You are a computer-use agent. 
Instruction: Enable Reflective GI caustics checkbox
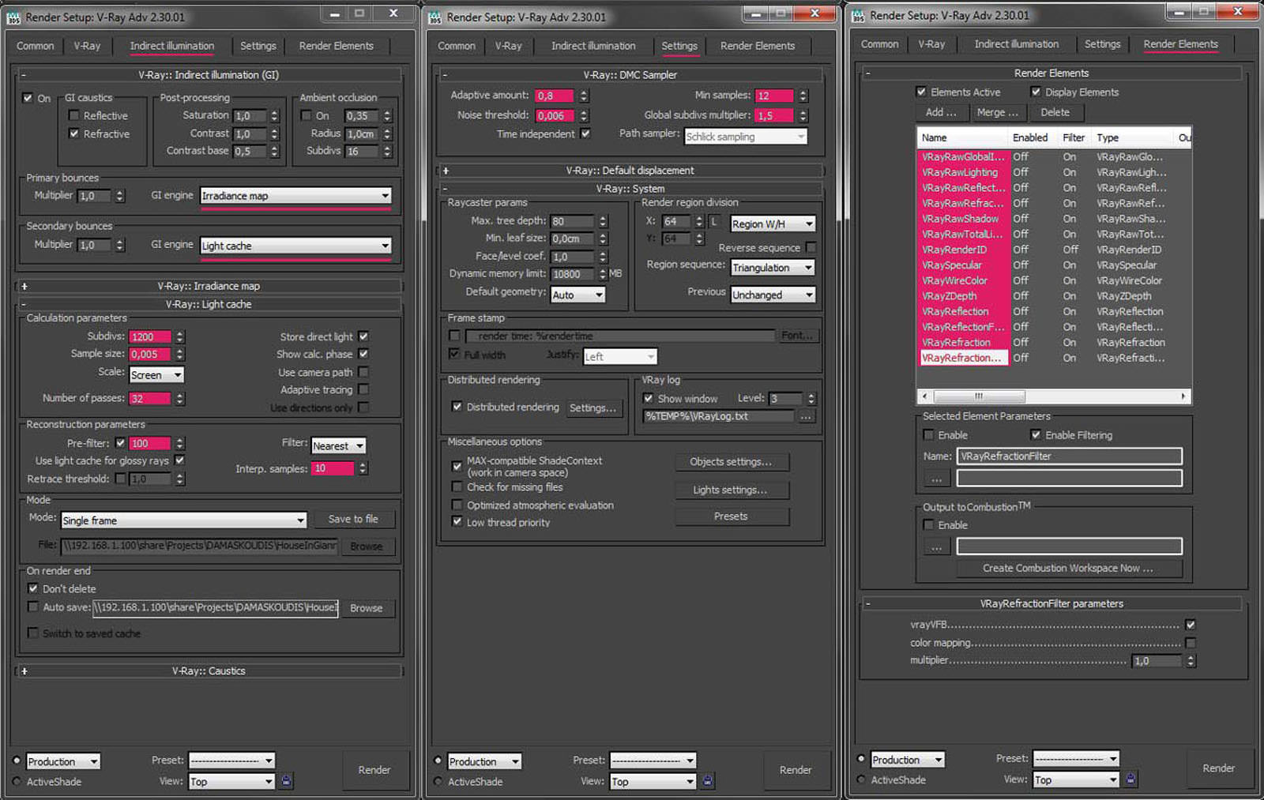[x=73, y=115]
